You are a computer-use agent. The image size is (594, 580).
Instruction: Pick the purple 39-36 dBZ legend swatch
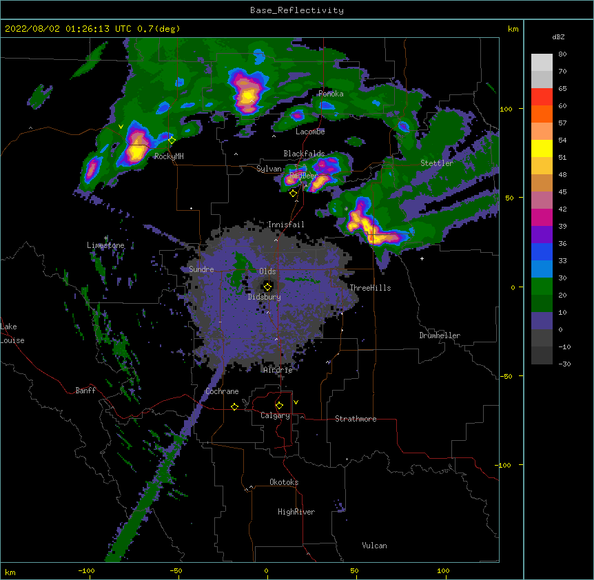click(542, 235)
